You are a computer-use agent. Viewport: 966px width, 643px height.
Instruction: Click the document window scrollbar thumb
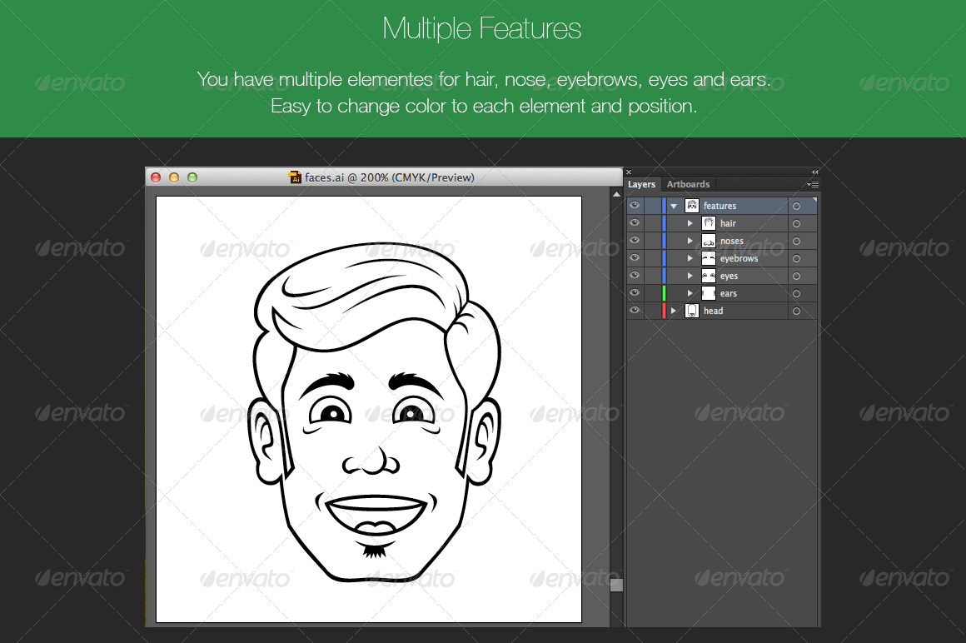click(x=616, y=586)
